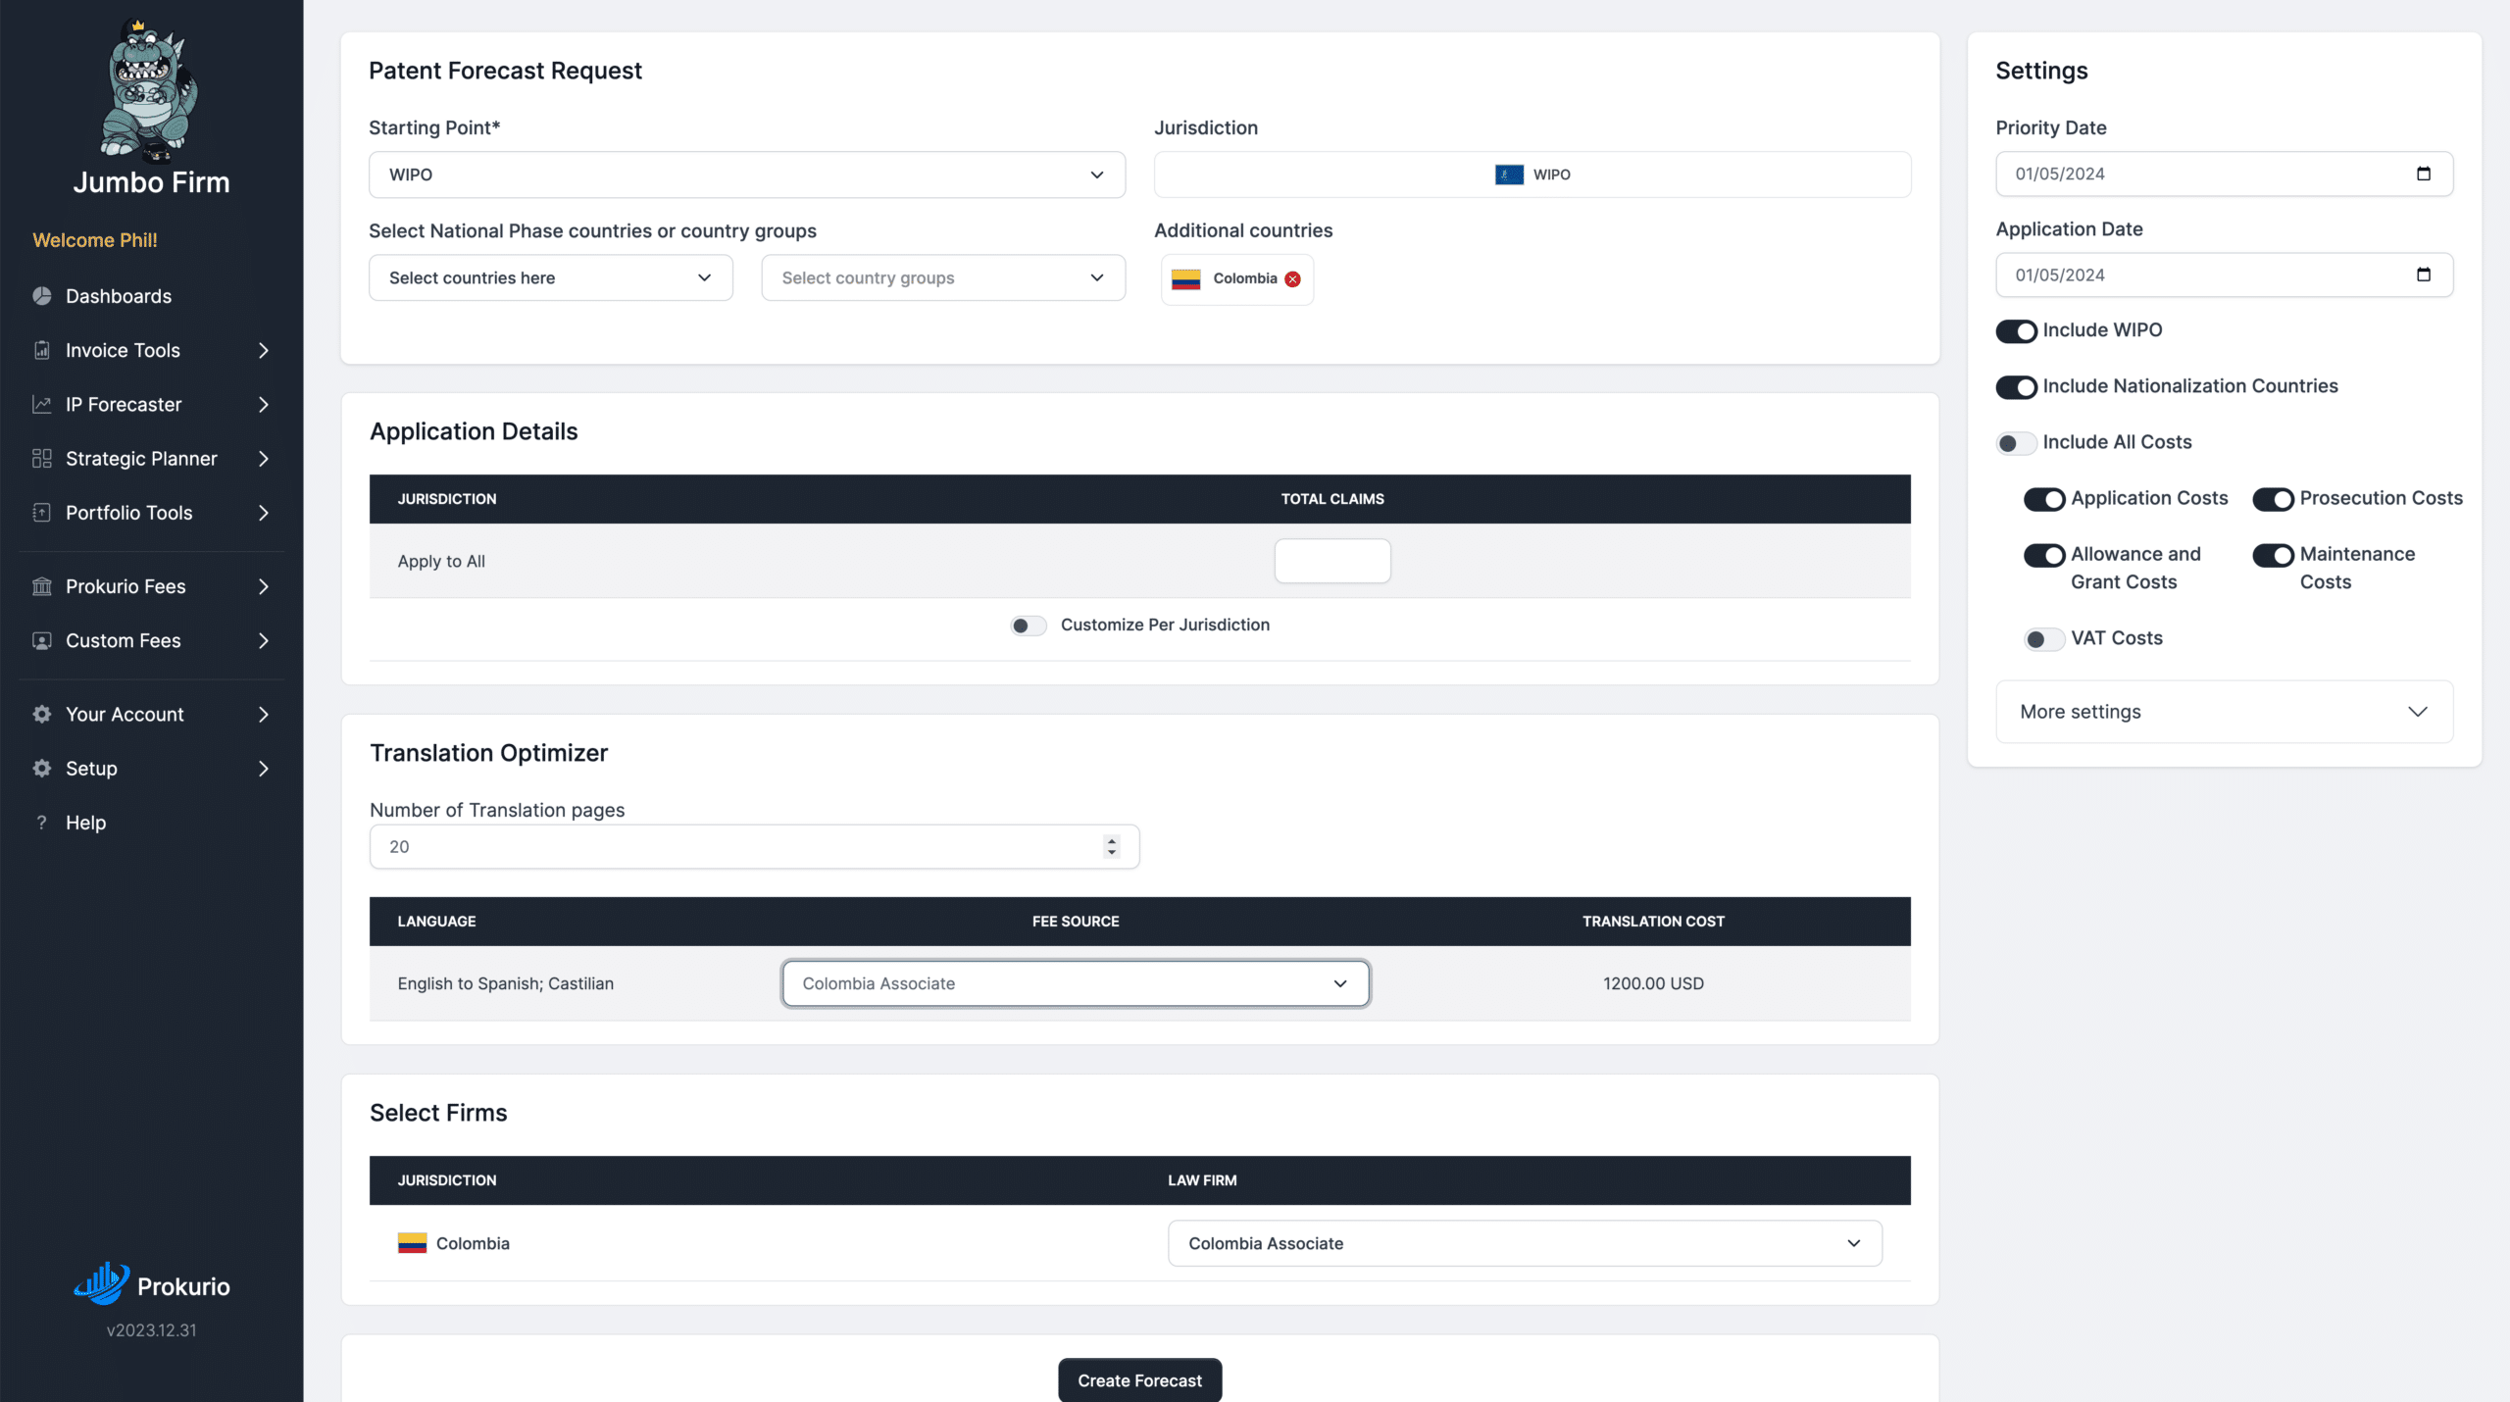Click the Prokurio Fees bank icon
The image size is (2510, 1402).
tap(41, 586)
